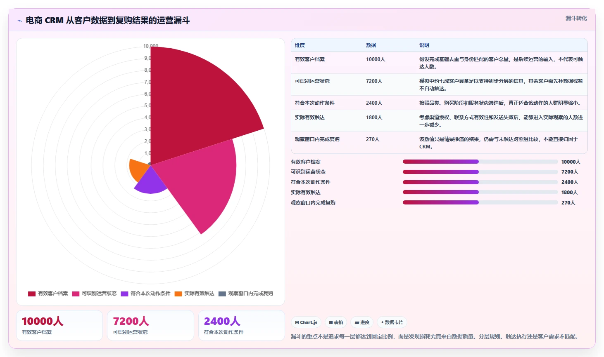Click the 数据 column header
This screenshot has width=604, height=357.
[371, 45]
